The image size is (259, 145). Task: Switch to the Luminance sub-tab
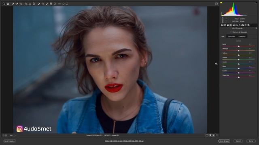pos(242,37)
